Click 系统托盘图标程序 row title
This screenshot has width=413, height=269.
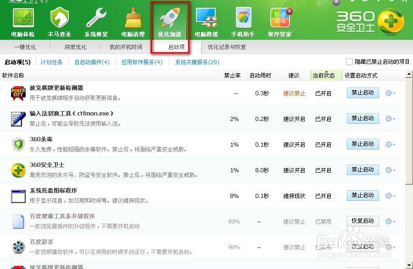tap(54, 190)
